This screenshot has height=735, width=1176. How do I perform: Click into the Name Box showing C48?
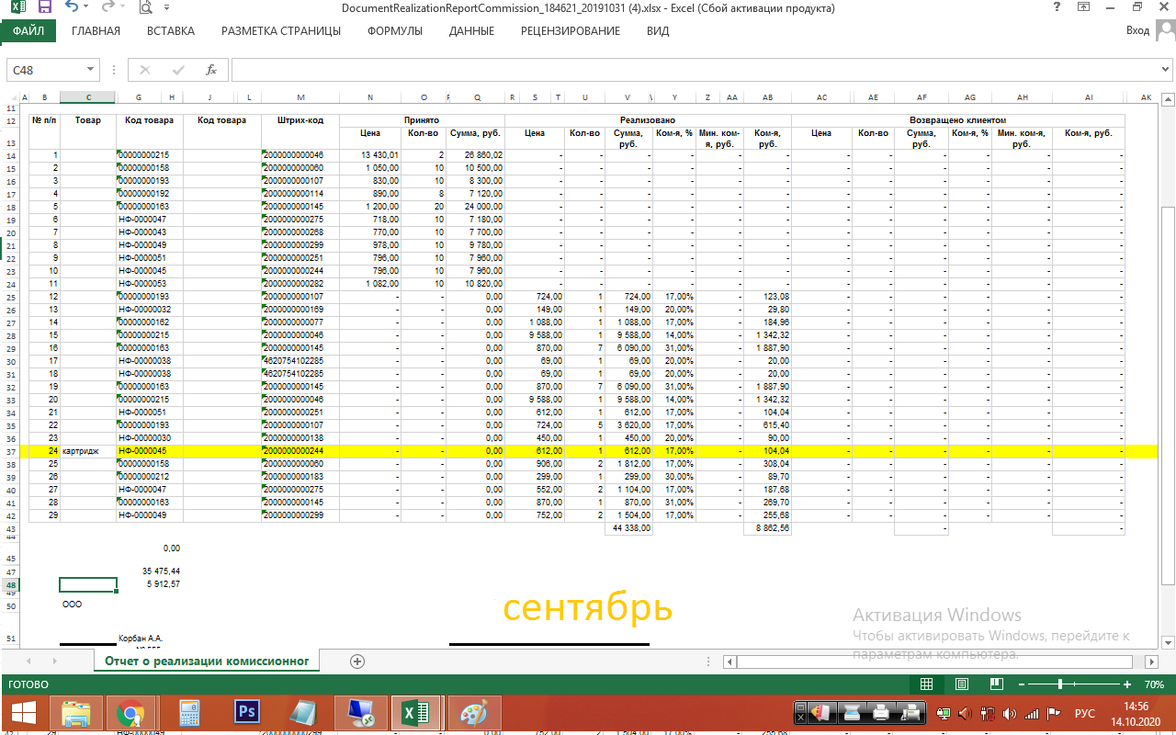point(46,70)
